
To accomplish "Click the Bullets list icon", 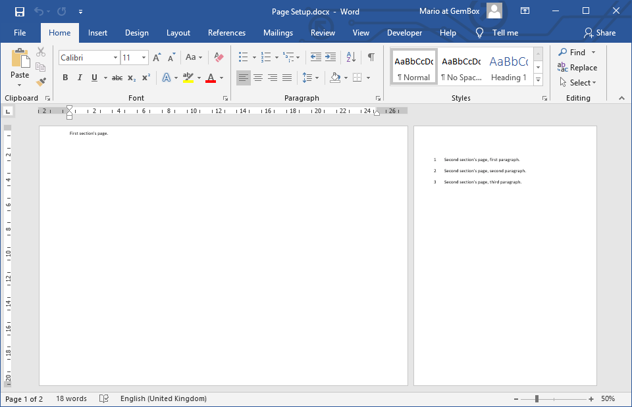I will click(x=244, y=58).
